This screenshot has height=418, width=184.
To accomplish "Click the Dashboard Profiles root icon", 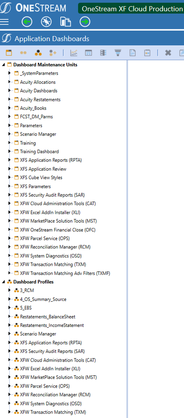I will (x=10, y=282).
